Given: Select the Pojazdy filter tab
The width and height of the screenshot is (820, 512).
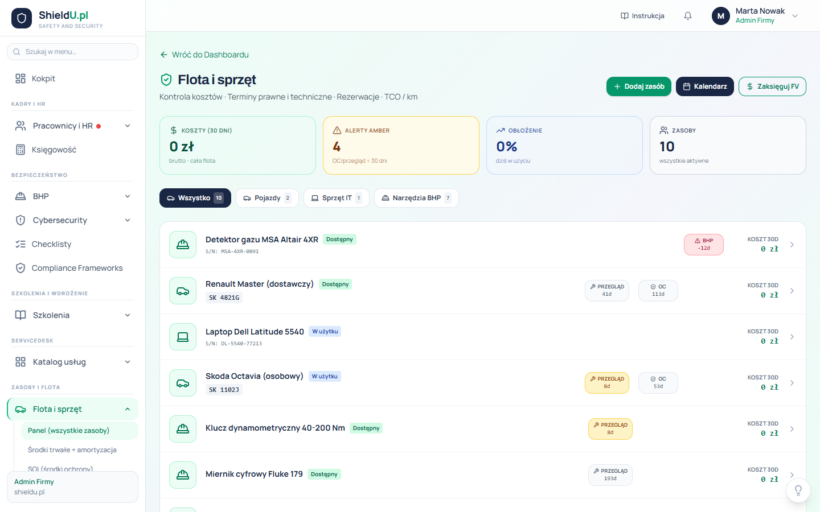Looking at the screenshot, I should coord(267,198).
